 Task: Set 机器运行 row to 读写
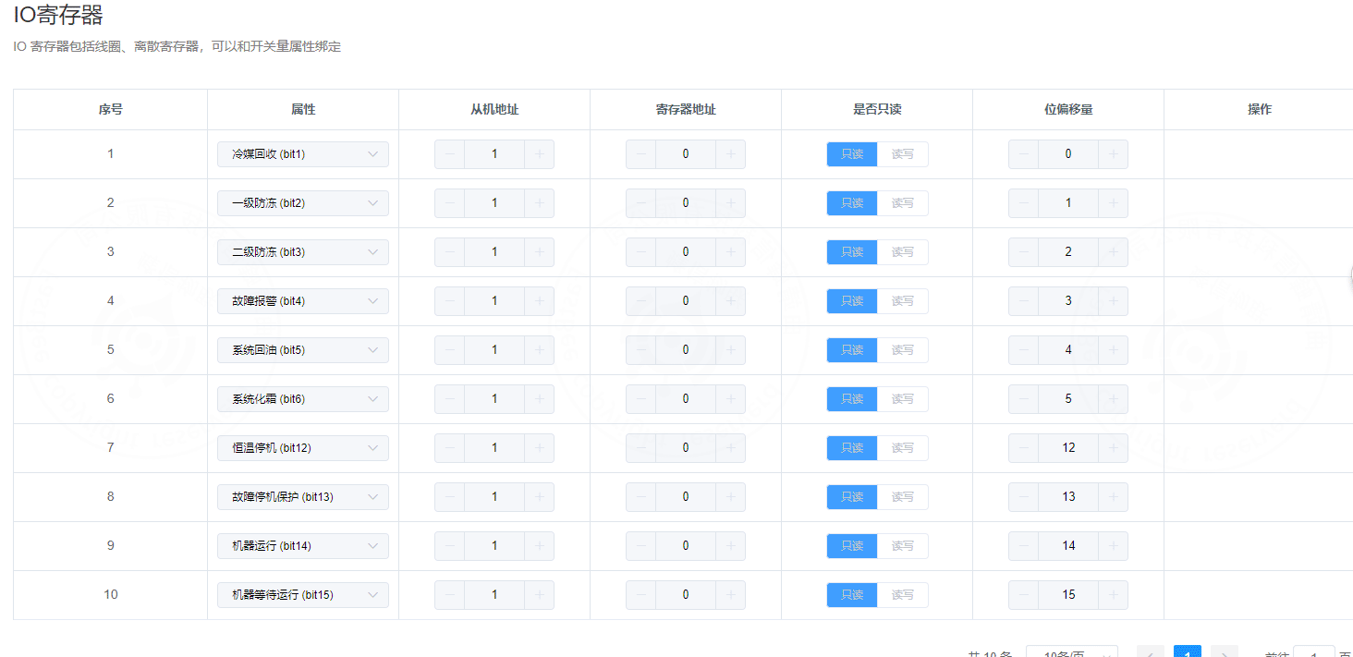[903, 546]
